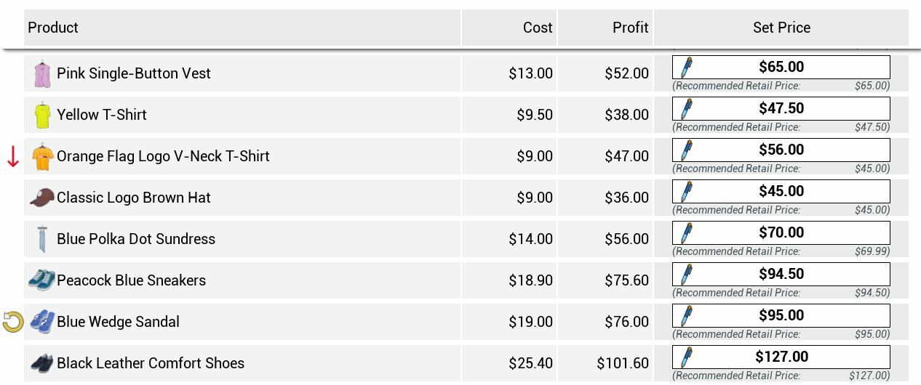The height and width of the screenshot is (385, 921).
Task: Click the pen icon in Black Leather Shoes row
Action: point(685,357)
